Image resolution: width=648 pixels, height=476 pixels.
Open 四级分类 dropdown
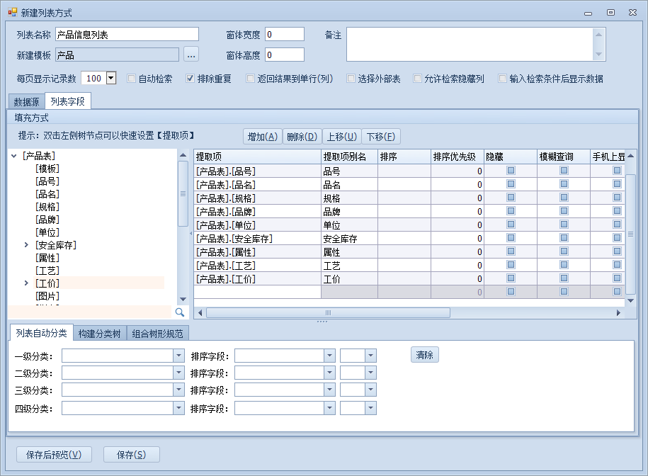[178, 408]
